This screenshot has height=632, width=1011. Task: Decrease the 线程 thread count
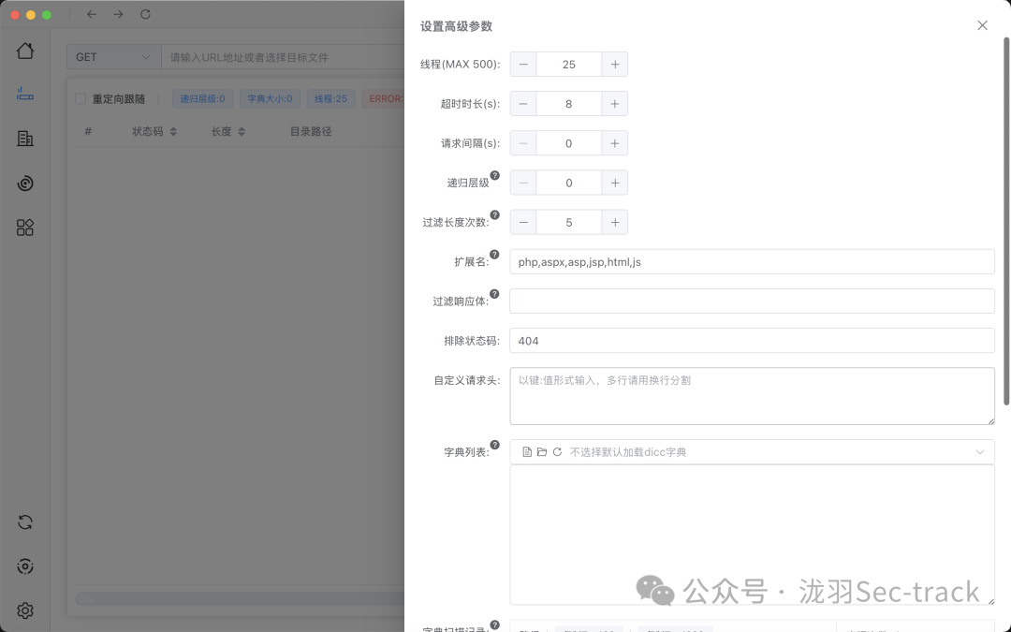pos(523,65)
